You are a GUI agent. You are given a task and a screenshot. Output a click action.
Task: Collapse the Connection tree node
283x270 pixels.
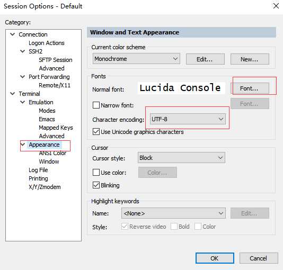click(12, 34)
